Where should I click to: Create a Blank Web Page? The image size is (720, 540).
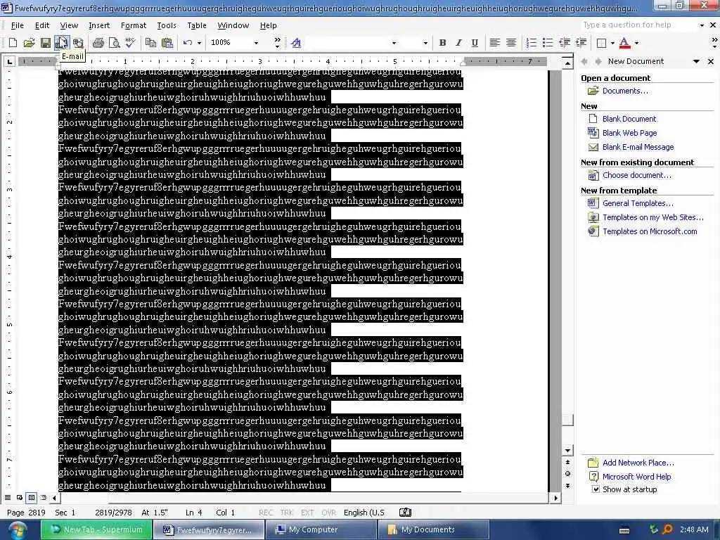pyautogui.click(x=629, y=133)
